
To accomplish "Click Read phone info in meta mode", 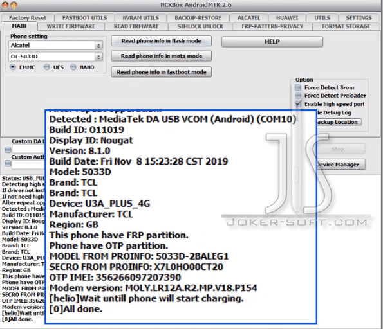I will (161, 56).
